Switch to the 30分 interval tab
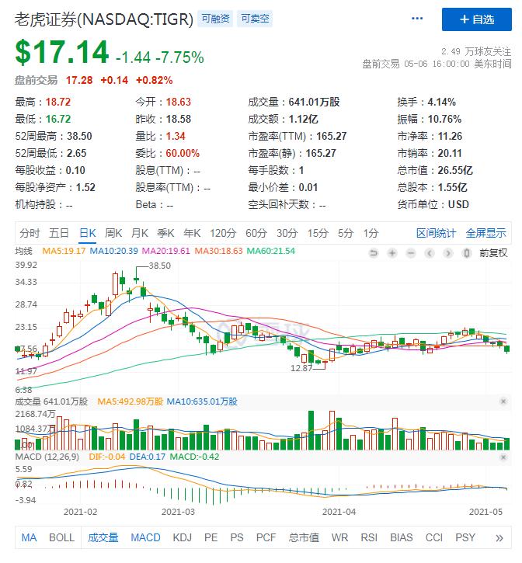The image size is (522, 563). 287,234
